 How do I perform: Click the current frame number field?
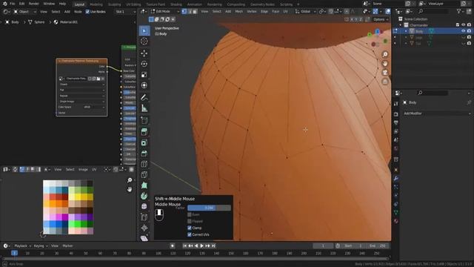coord(323,245)
